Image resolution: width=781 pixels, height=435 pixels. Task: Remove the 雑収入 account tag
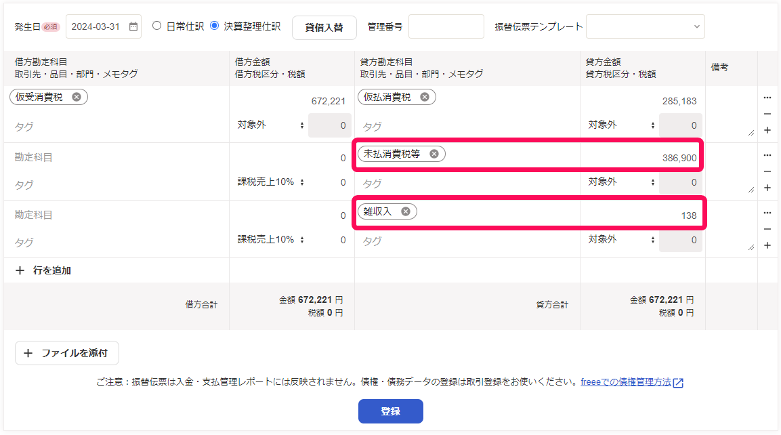[x=406, y=212]
